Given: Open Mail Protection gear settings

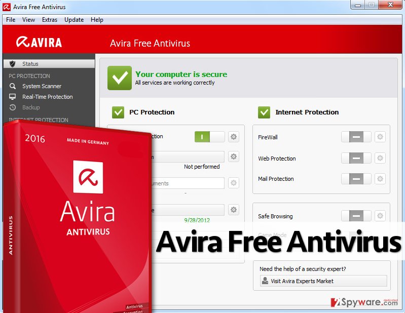Looking at the screenshot, I should point(380,179).
